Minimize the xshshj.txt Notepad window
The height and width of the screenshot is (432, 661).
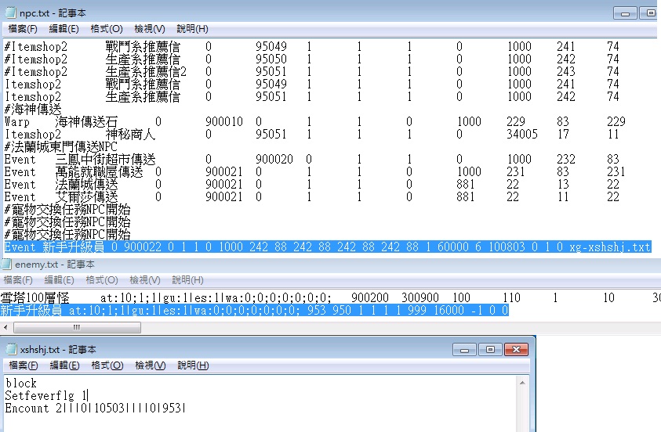[x=467, y=349]
